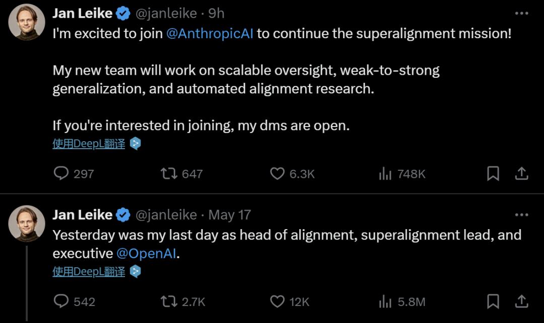Viewport: 544px width, 323px height.
Task: Share the May 17 tweet
Action: click(522, 301)
